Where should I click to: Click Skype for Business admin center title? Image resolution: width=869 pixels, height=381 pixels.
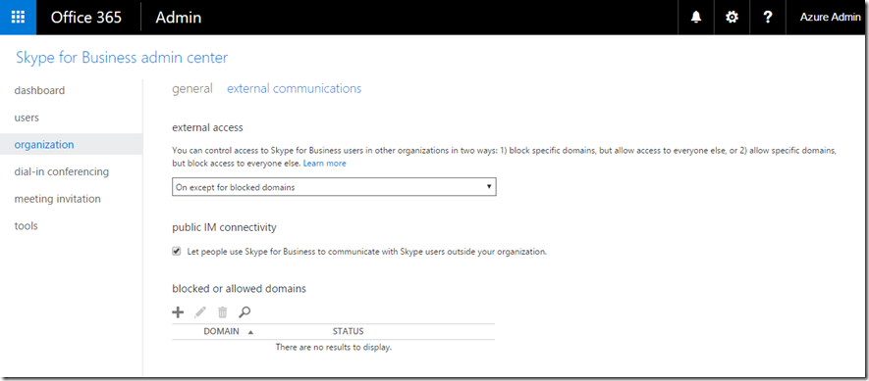coord(122,58)
